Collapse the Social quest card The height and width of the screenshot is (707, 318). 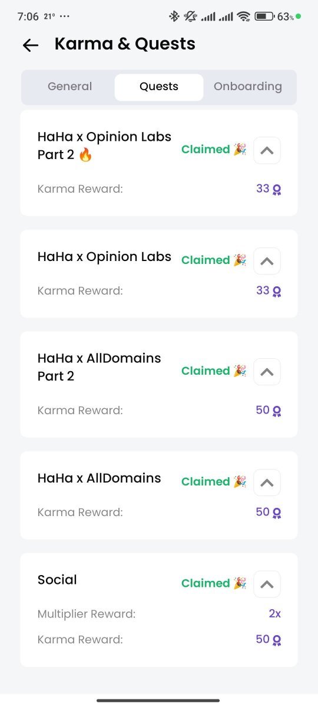267,584
